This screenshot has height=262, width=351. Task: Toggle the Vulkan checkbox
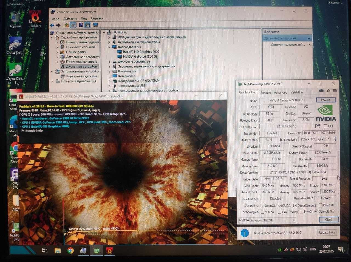(x=262, y=212)
